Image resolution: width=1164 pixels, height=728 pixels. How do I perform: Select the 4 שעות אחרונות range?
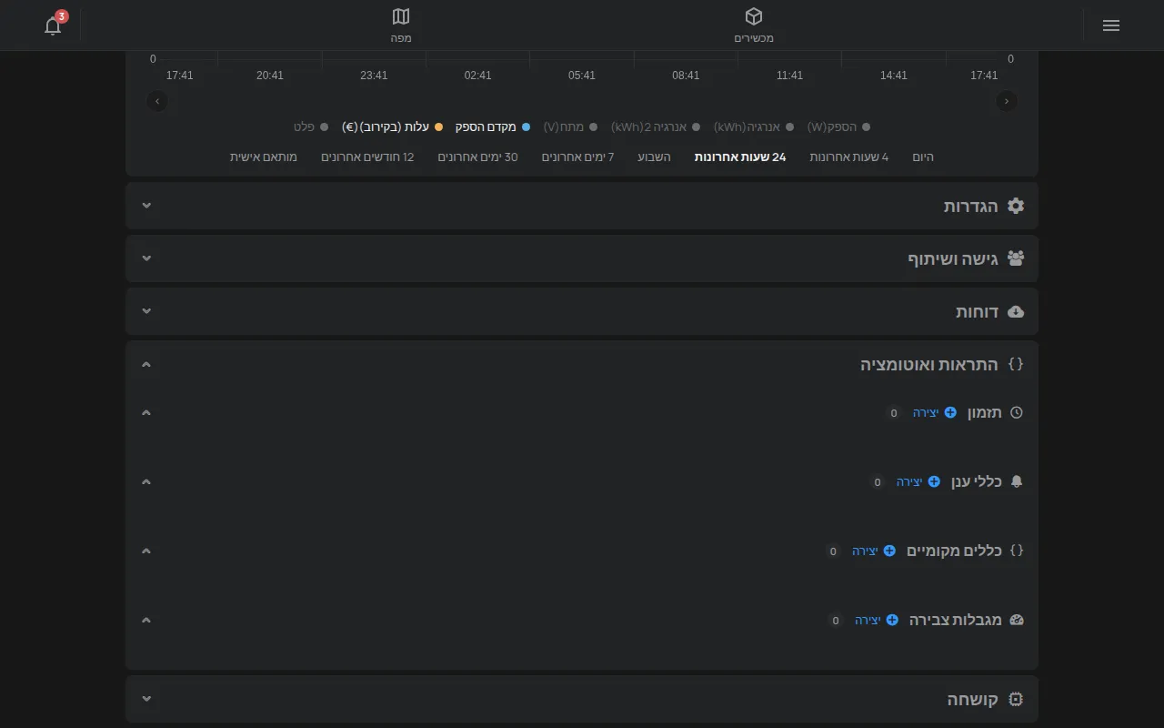(x=849, y=157)
